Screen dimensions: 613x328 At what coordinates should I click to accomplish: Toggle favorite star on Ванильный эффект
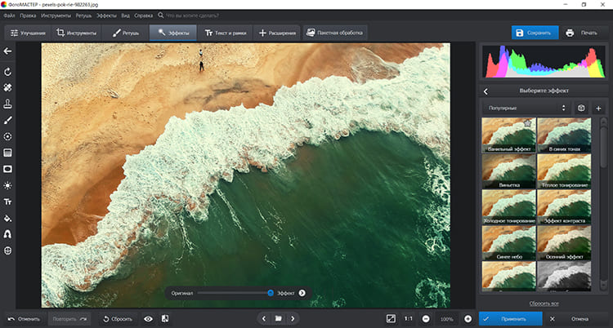[x=527, y=123]
